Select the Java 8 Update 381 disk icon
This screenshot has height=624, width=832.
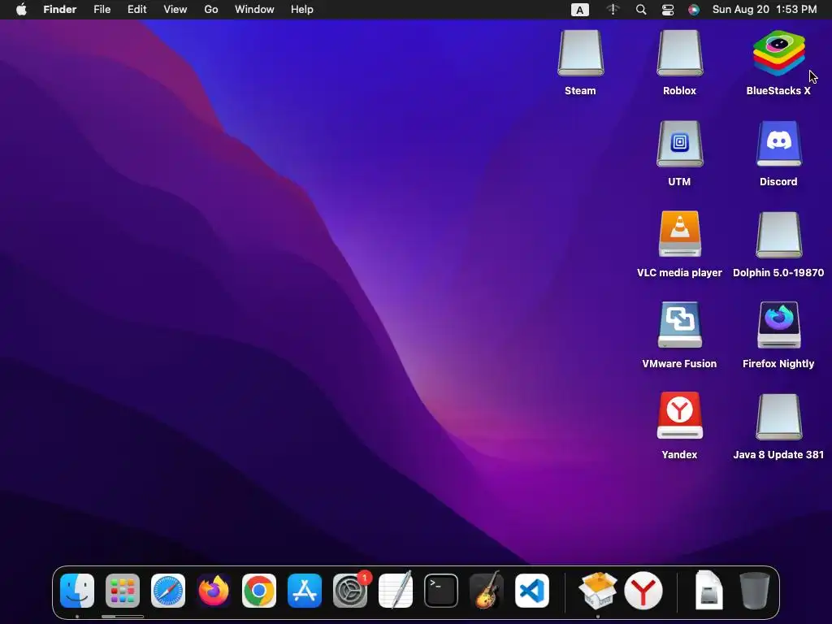pos(778,417)
